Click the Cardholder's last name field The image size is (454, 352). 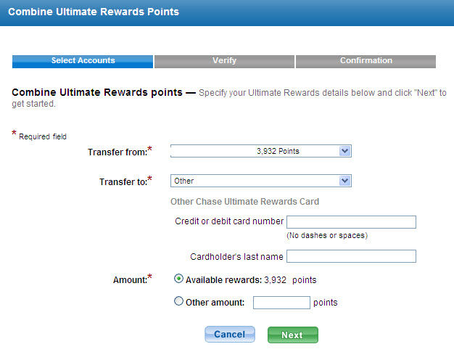(x=351, y=256)
